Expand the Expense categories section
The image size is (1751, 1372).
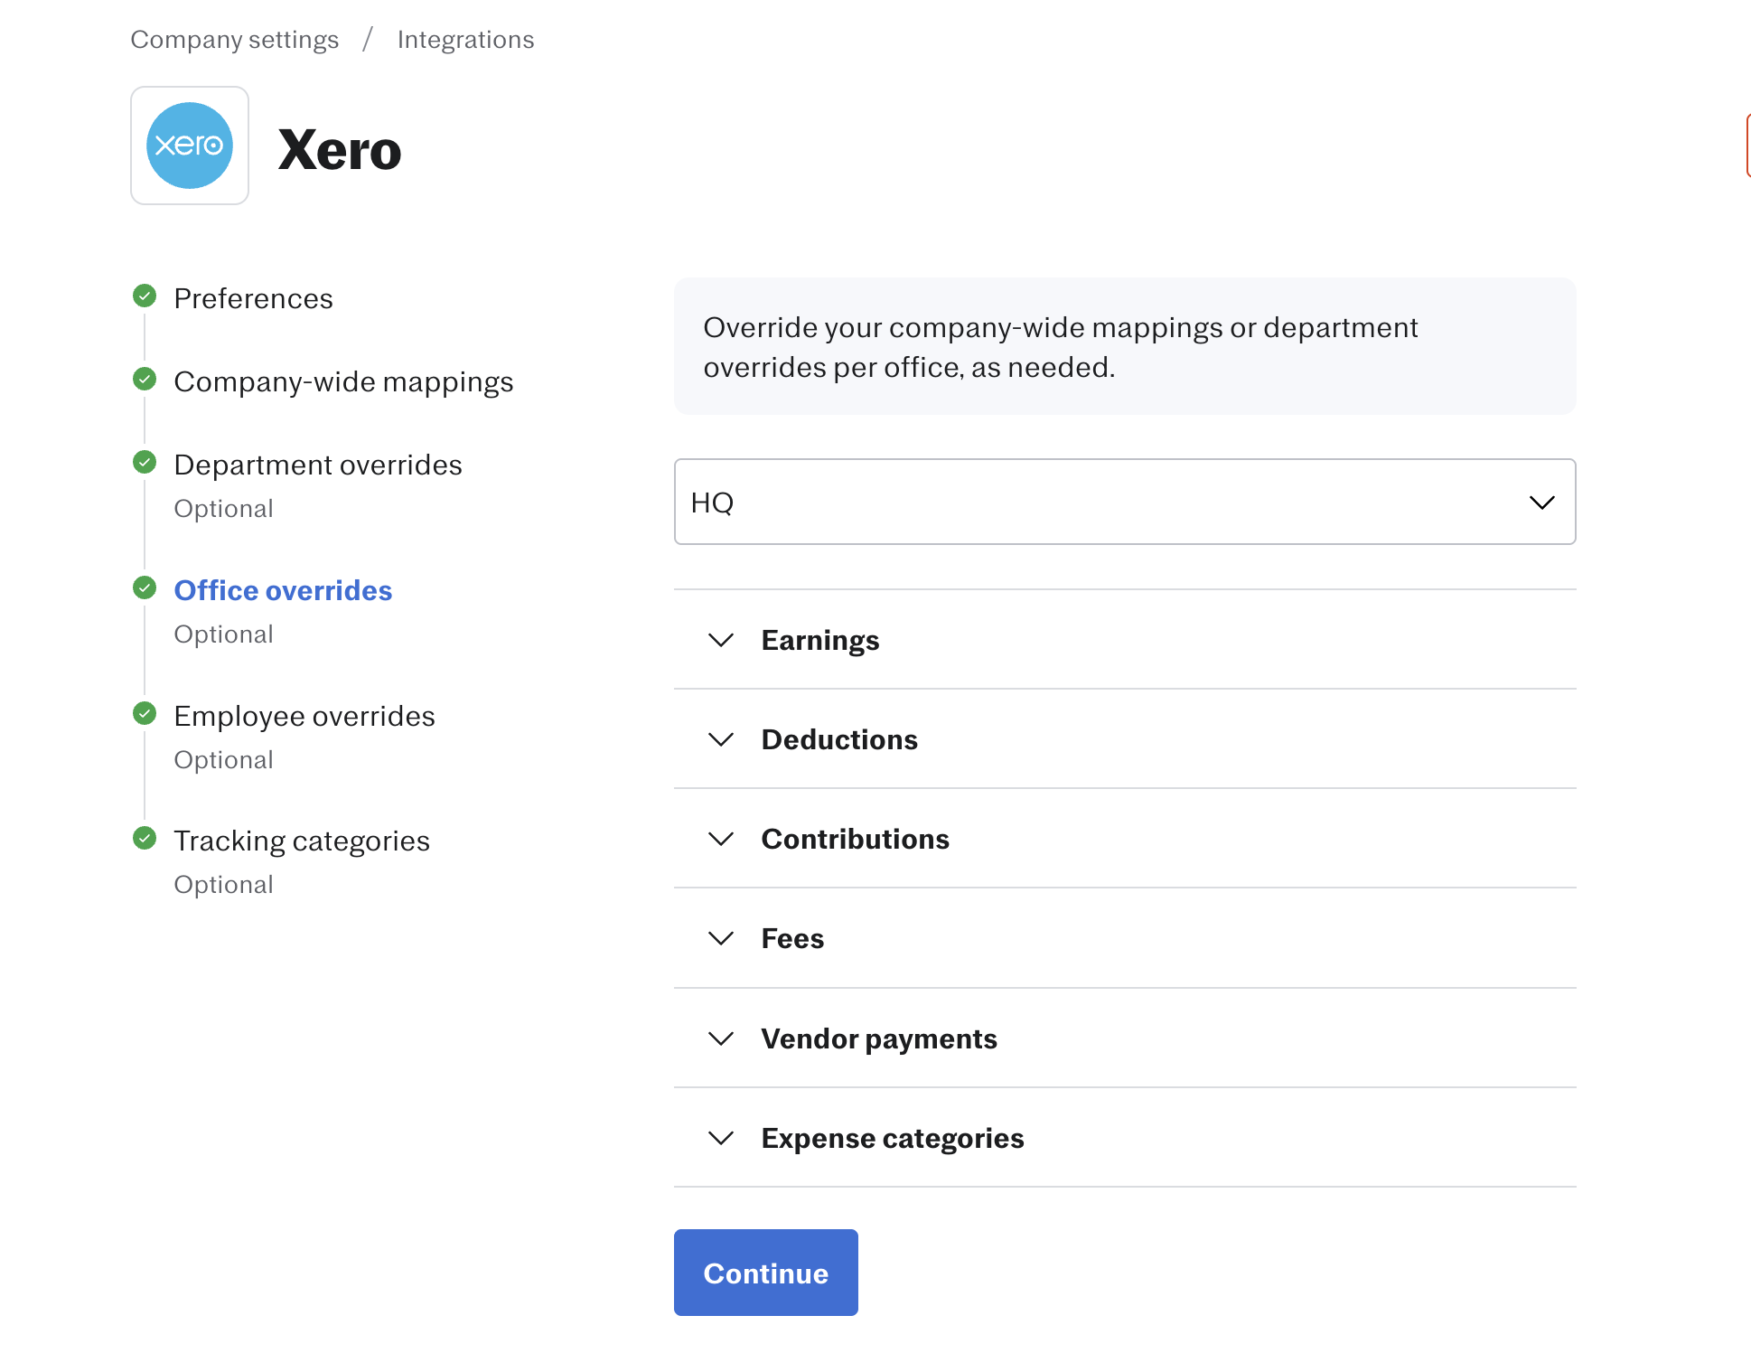[1125, 1138]
